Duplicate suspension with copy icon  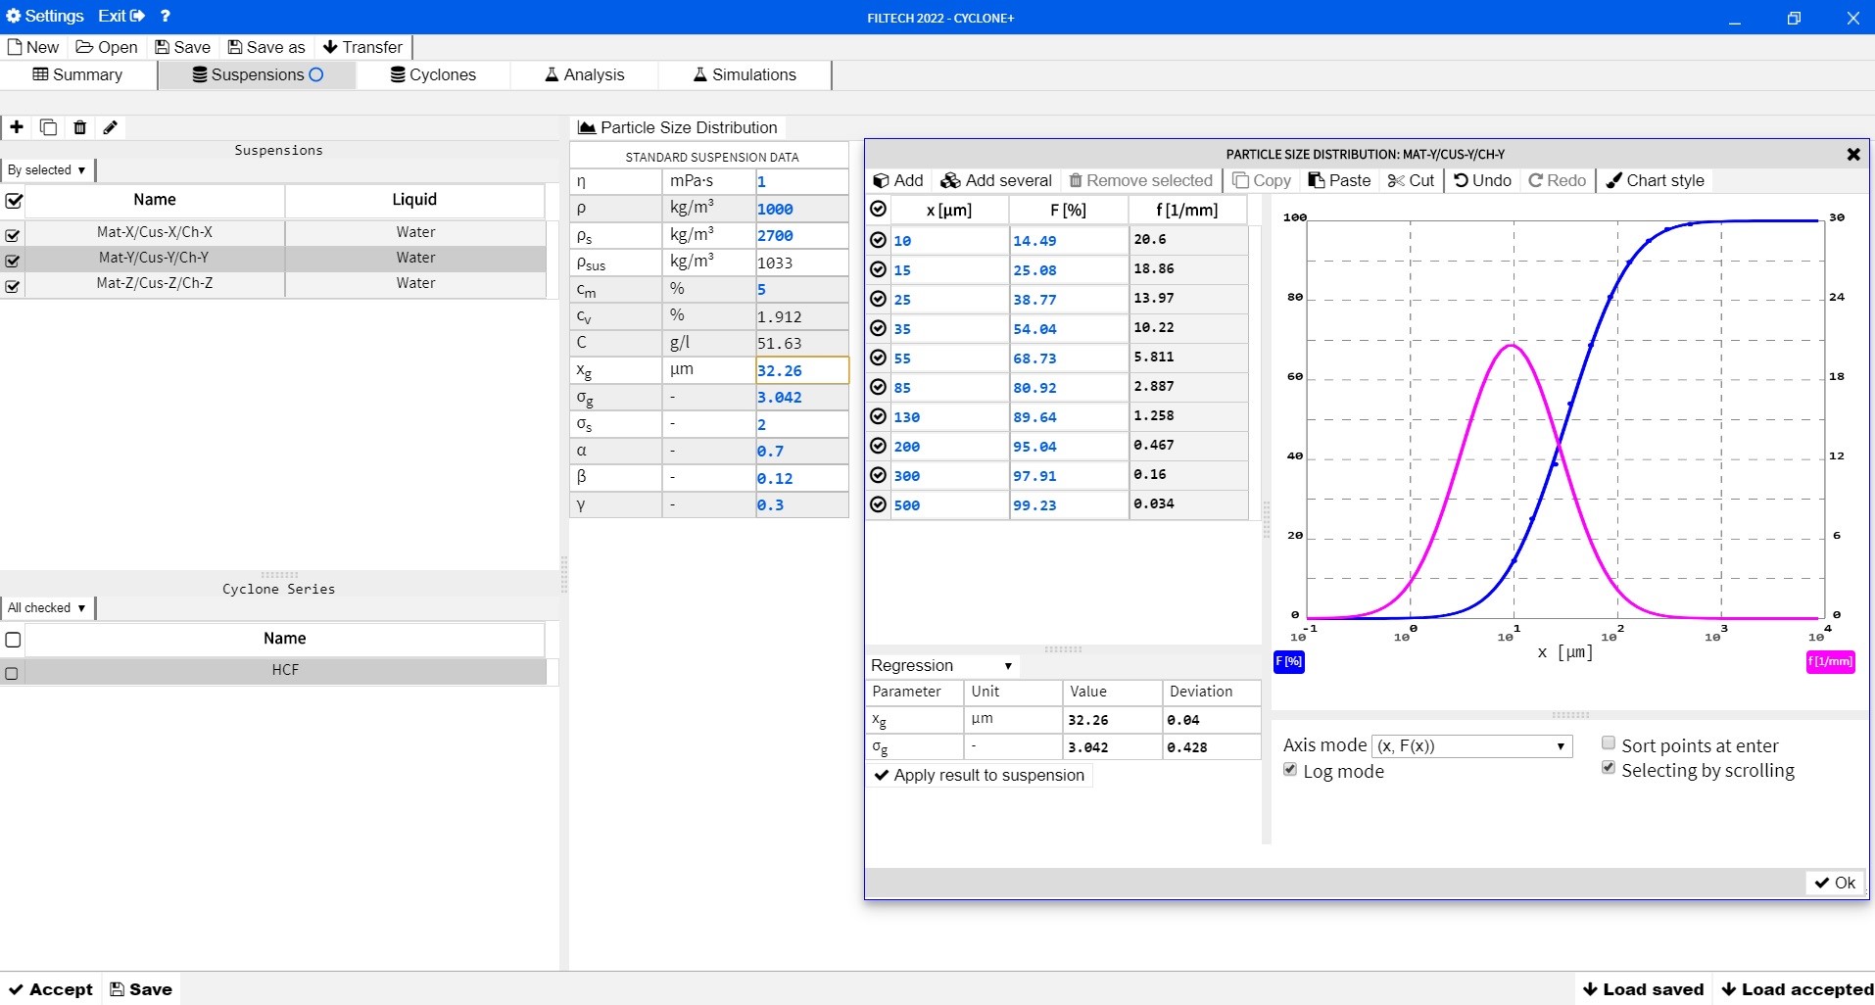pos(48,127)
